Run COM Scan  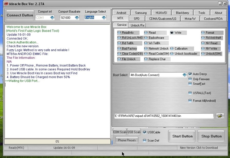pos(119,132)
